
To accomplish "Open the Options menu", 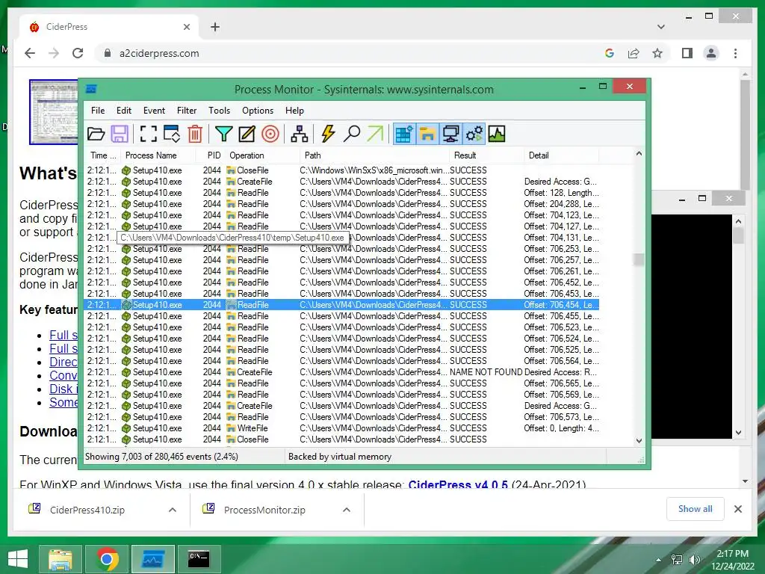I will [x=258, y=111].
